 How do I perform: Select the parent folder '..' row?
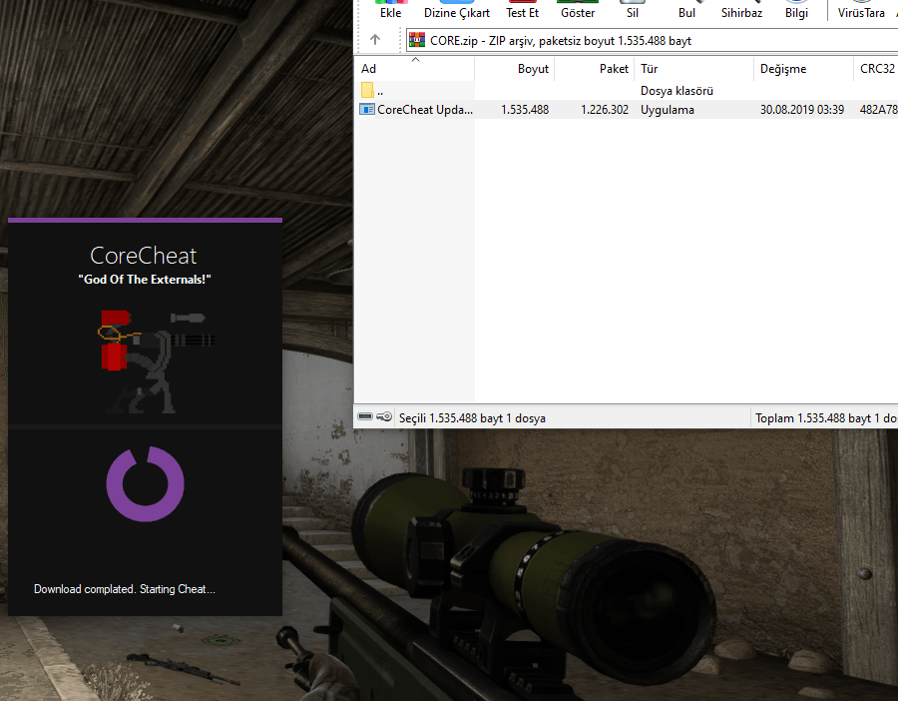click(x=626, y=91)
